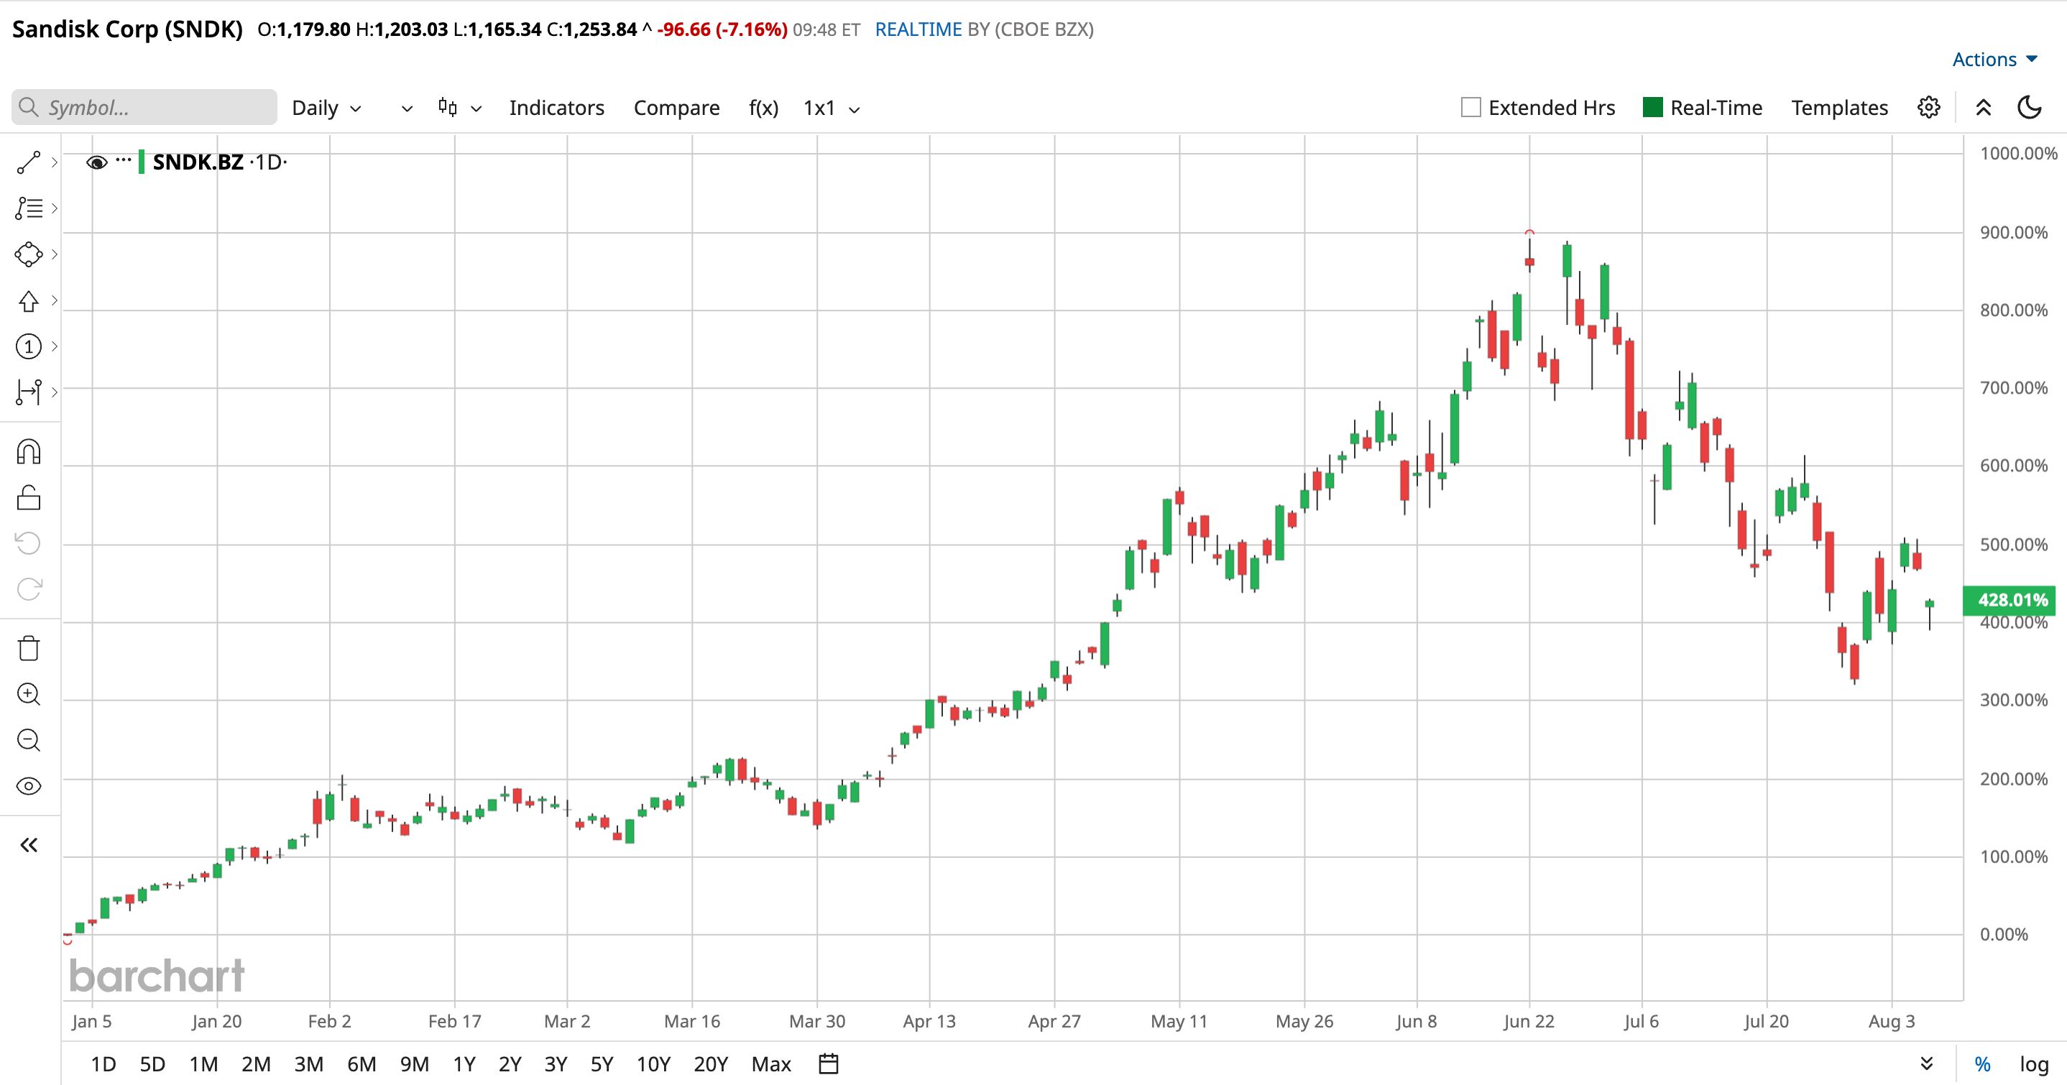Toggle the magnet snap mode
Viewport: 2067px width, 1085px height.
click(29, 452)
